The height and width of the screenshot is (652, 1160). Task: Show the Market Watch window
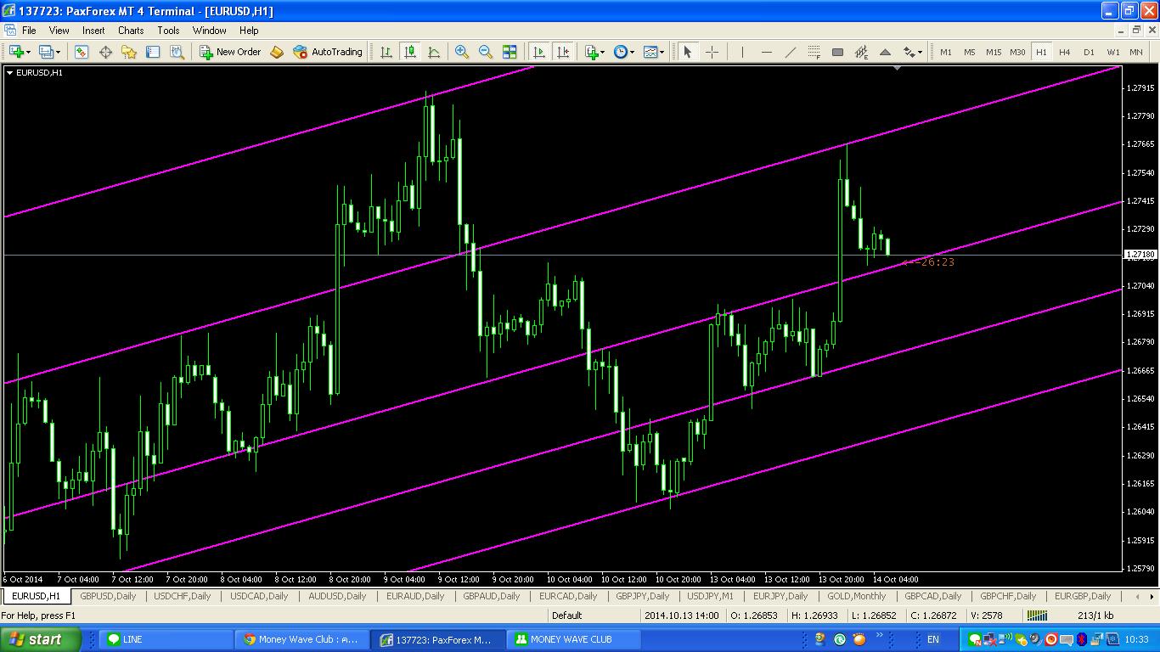82,52
